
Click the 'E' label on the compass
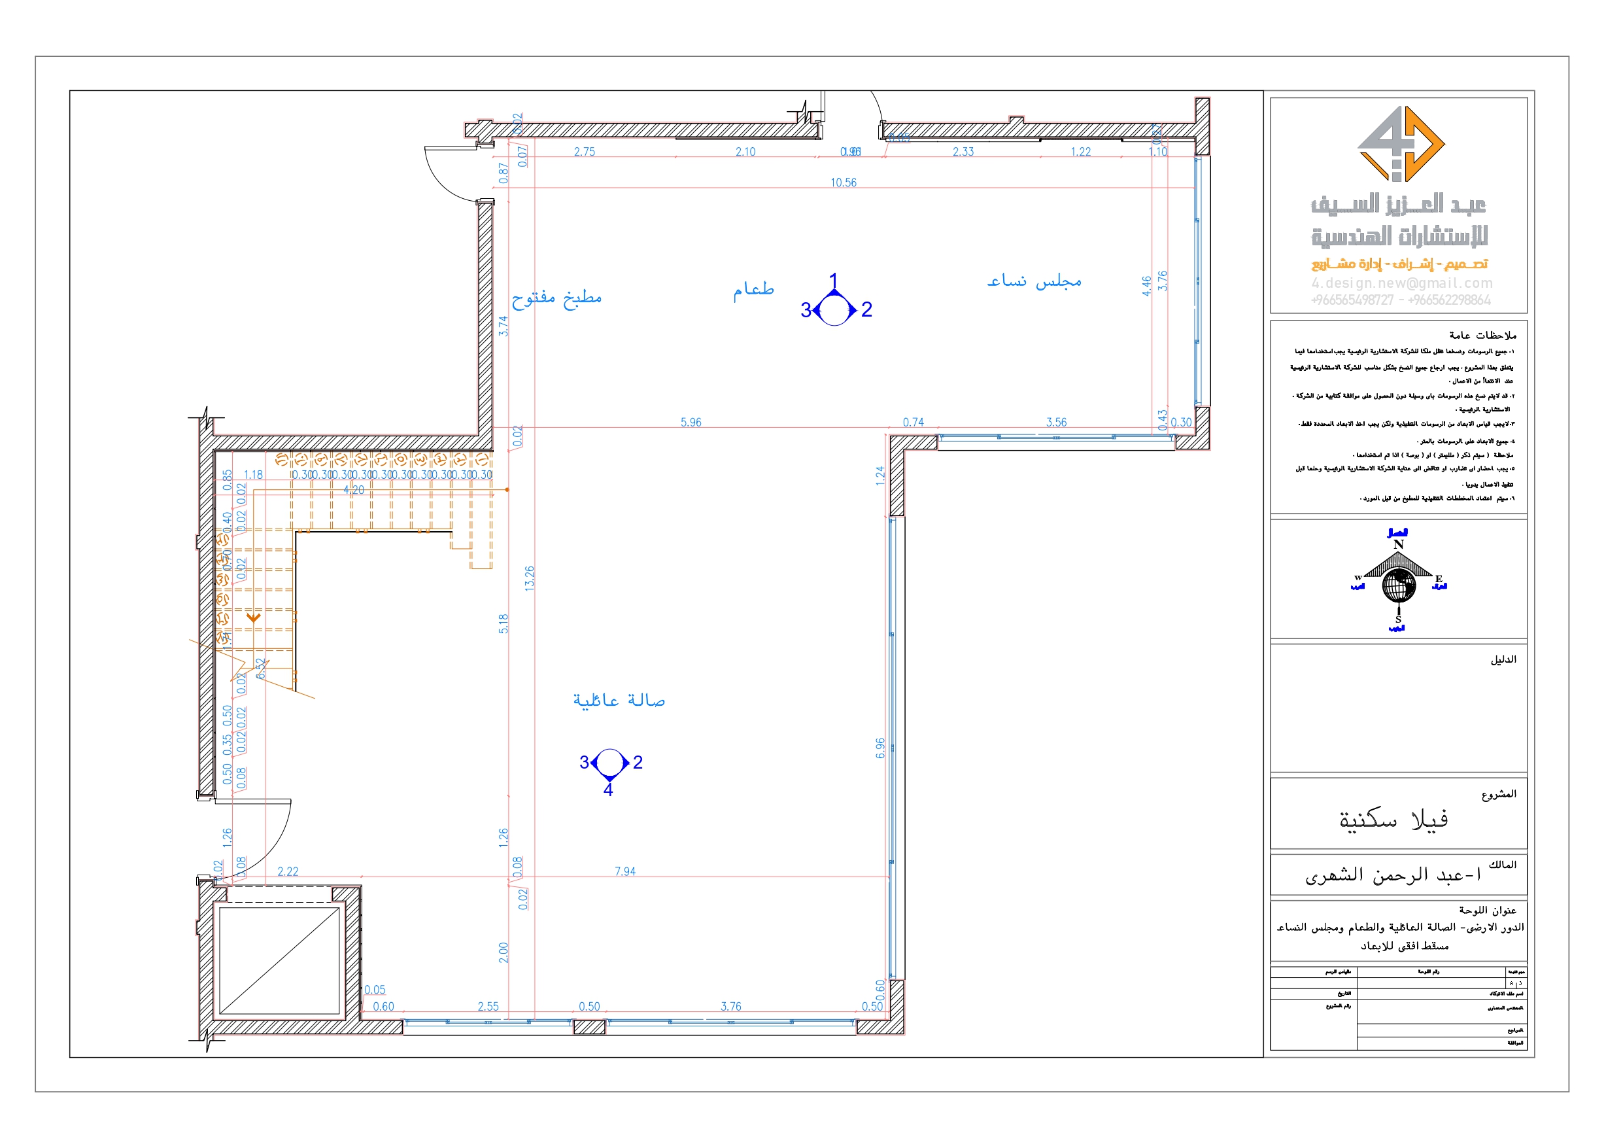pos(1439,580)
